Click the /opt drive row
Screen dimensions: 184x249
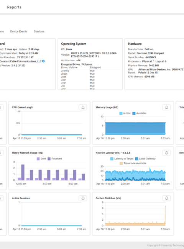coord(90,77)
